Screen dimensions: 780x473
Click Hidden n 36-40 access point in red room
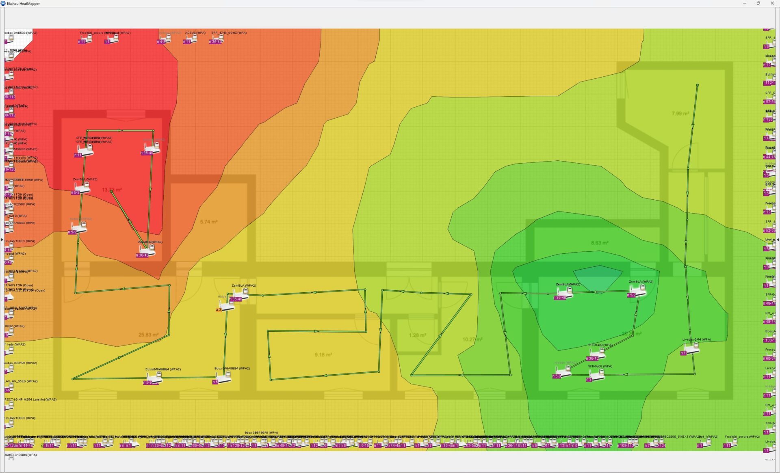pos(151,149)
